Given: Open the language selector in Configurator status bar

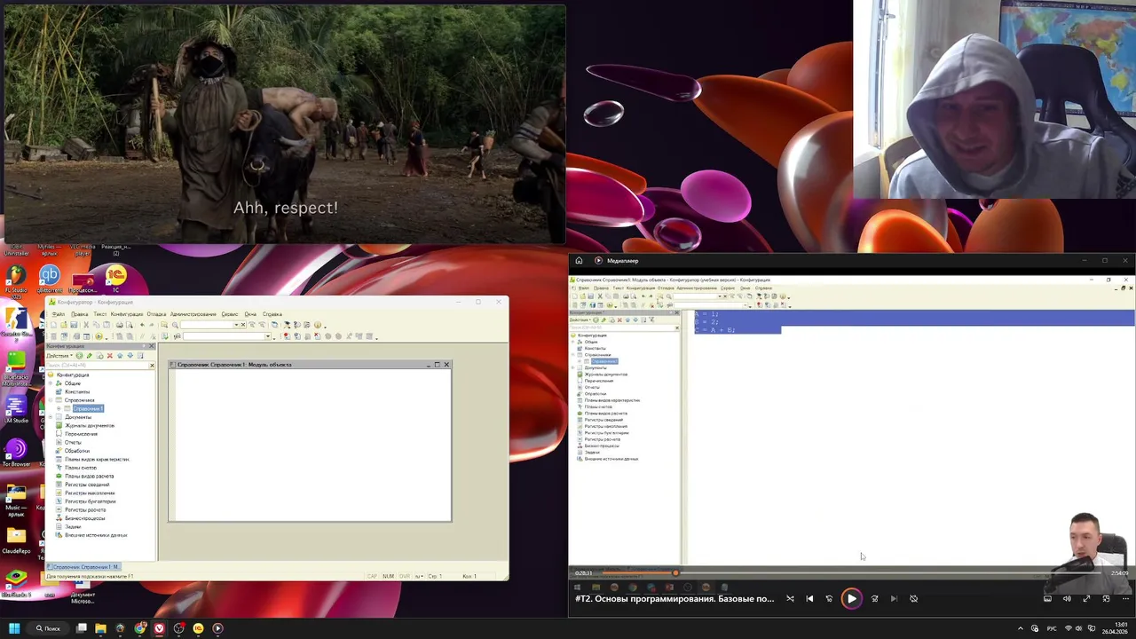Looking at the screenshot, I should (x=419, y=576).
